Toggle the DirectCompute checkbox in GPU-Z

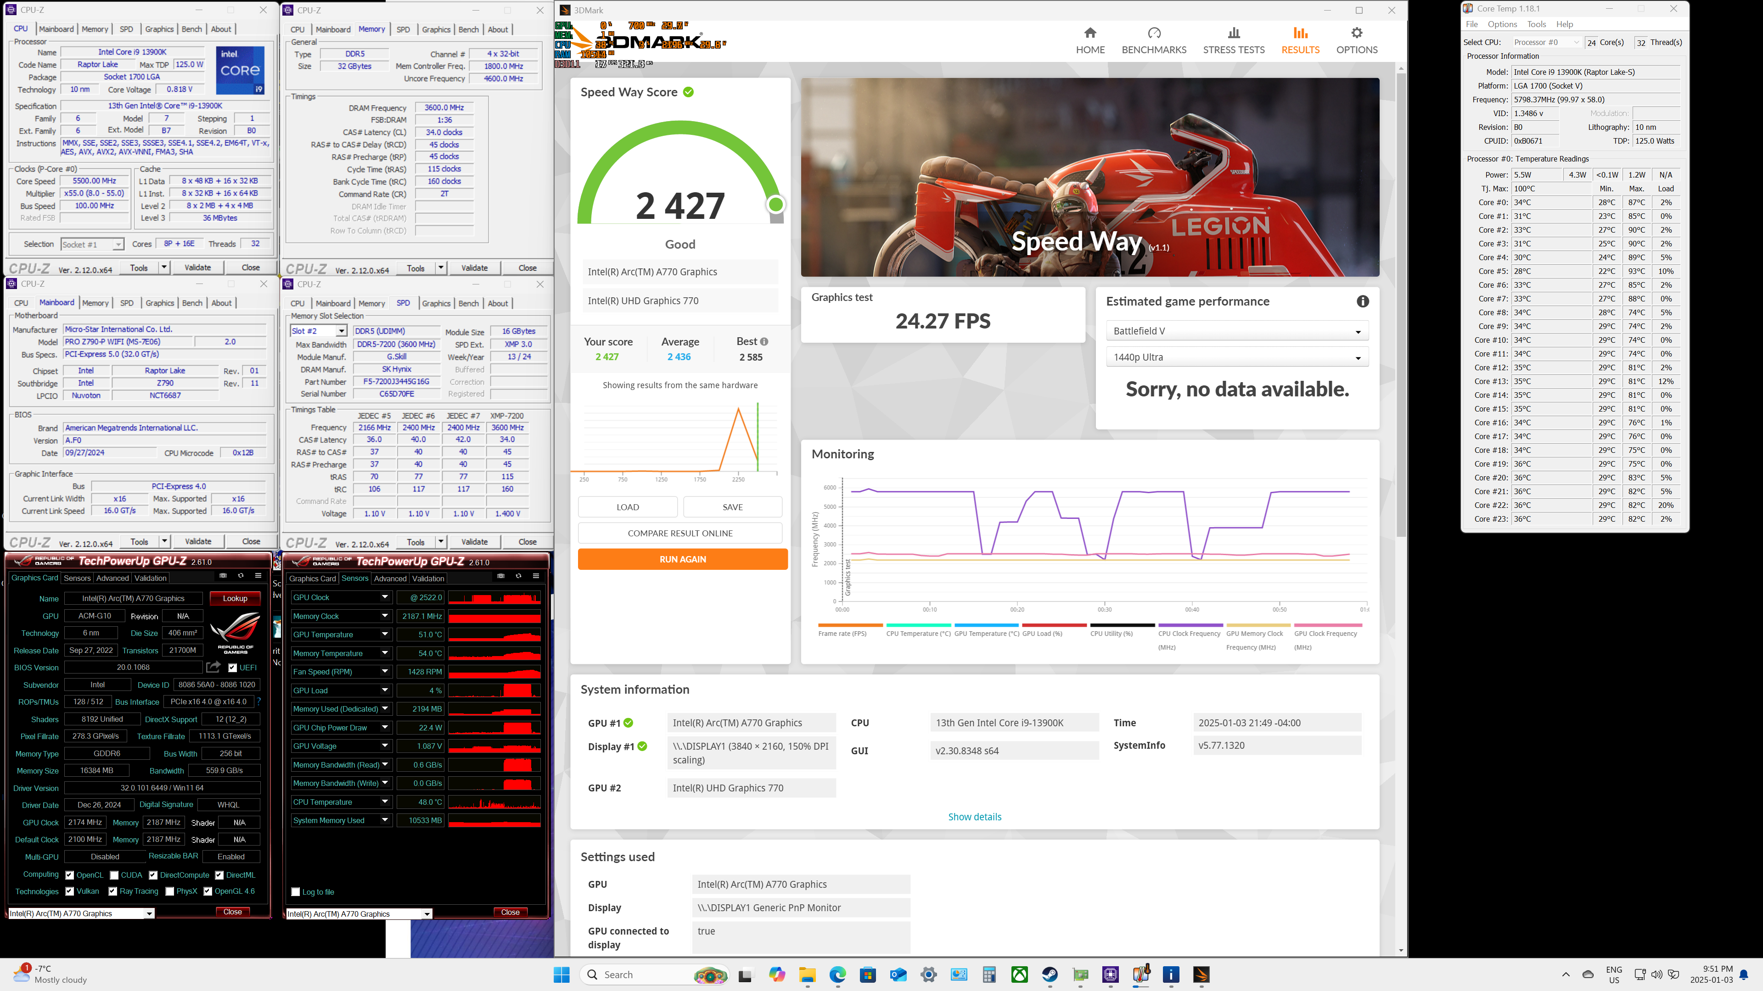pos(153,875)
